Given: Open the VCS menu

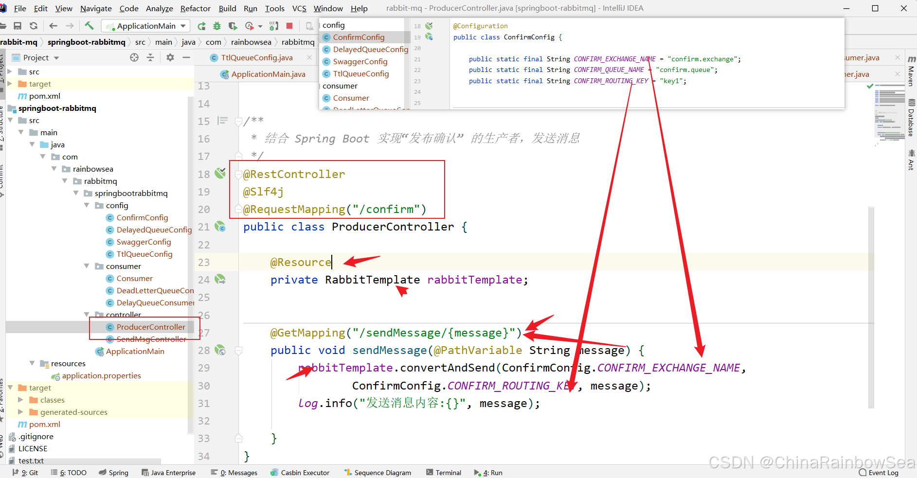Looking at the screenshot, I should tap(299, 8).
